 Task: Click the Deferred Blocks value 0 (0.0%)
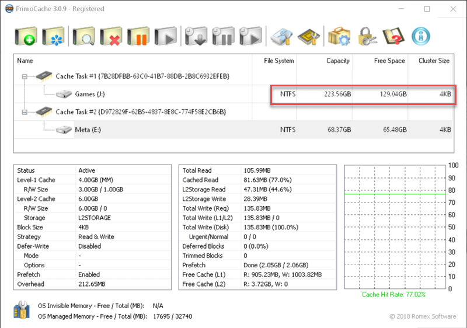(x=256, y=246)
